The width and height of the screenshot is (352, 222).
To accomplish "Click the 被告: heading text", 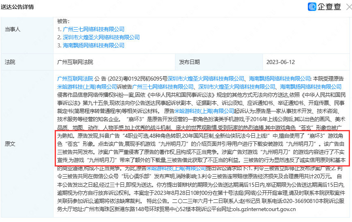I will (63, 21).
